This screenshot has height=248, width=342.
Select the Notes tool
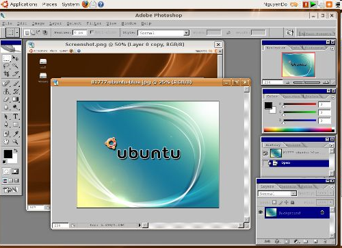pyautogui.click(x=6, y=134)
